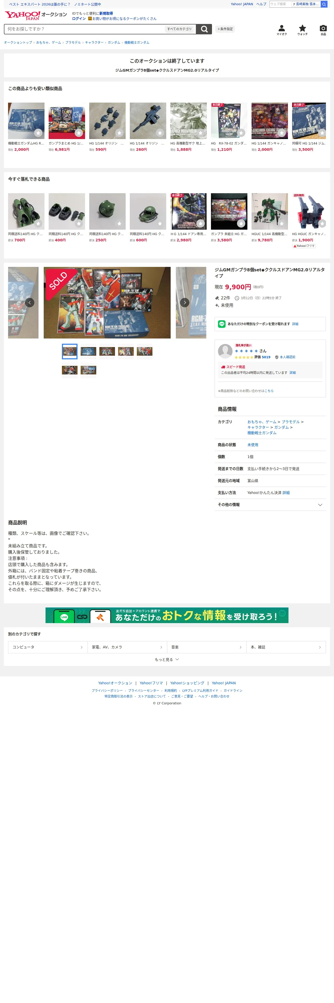Click the main SOLD product image
The image size is (334, 1003).
(107, 303)
